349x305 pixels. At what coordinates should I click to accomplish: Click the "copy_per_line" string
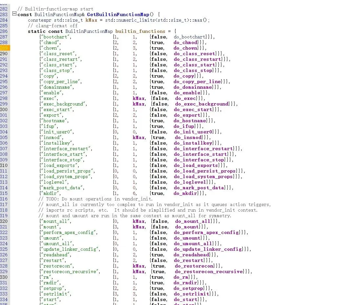[x=61, y=82]
